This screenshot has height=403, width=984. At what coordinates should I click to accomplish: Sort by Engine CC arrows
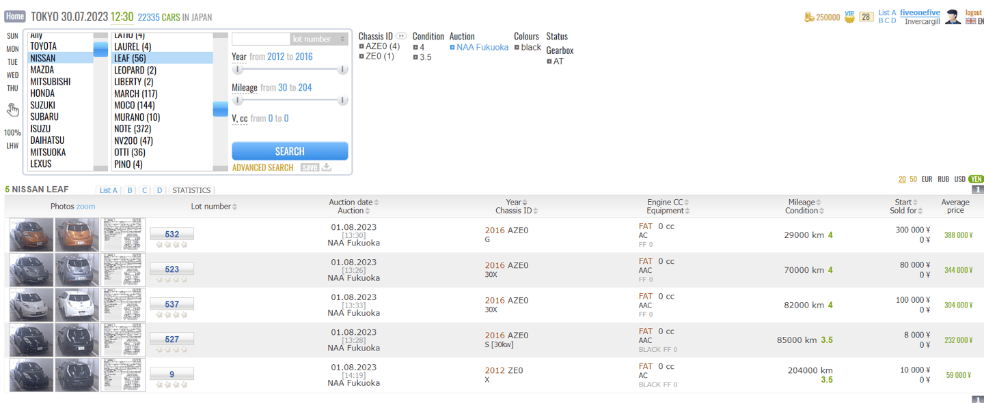point(687,203)
